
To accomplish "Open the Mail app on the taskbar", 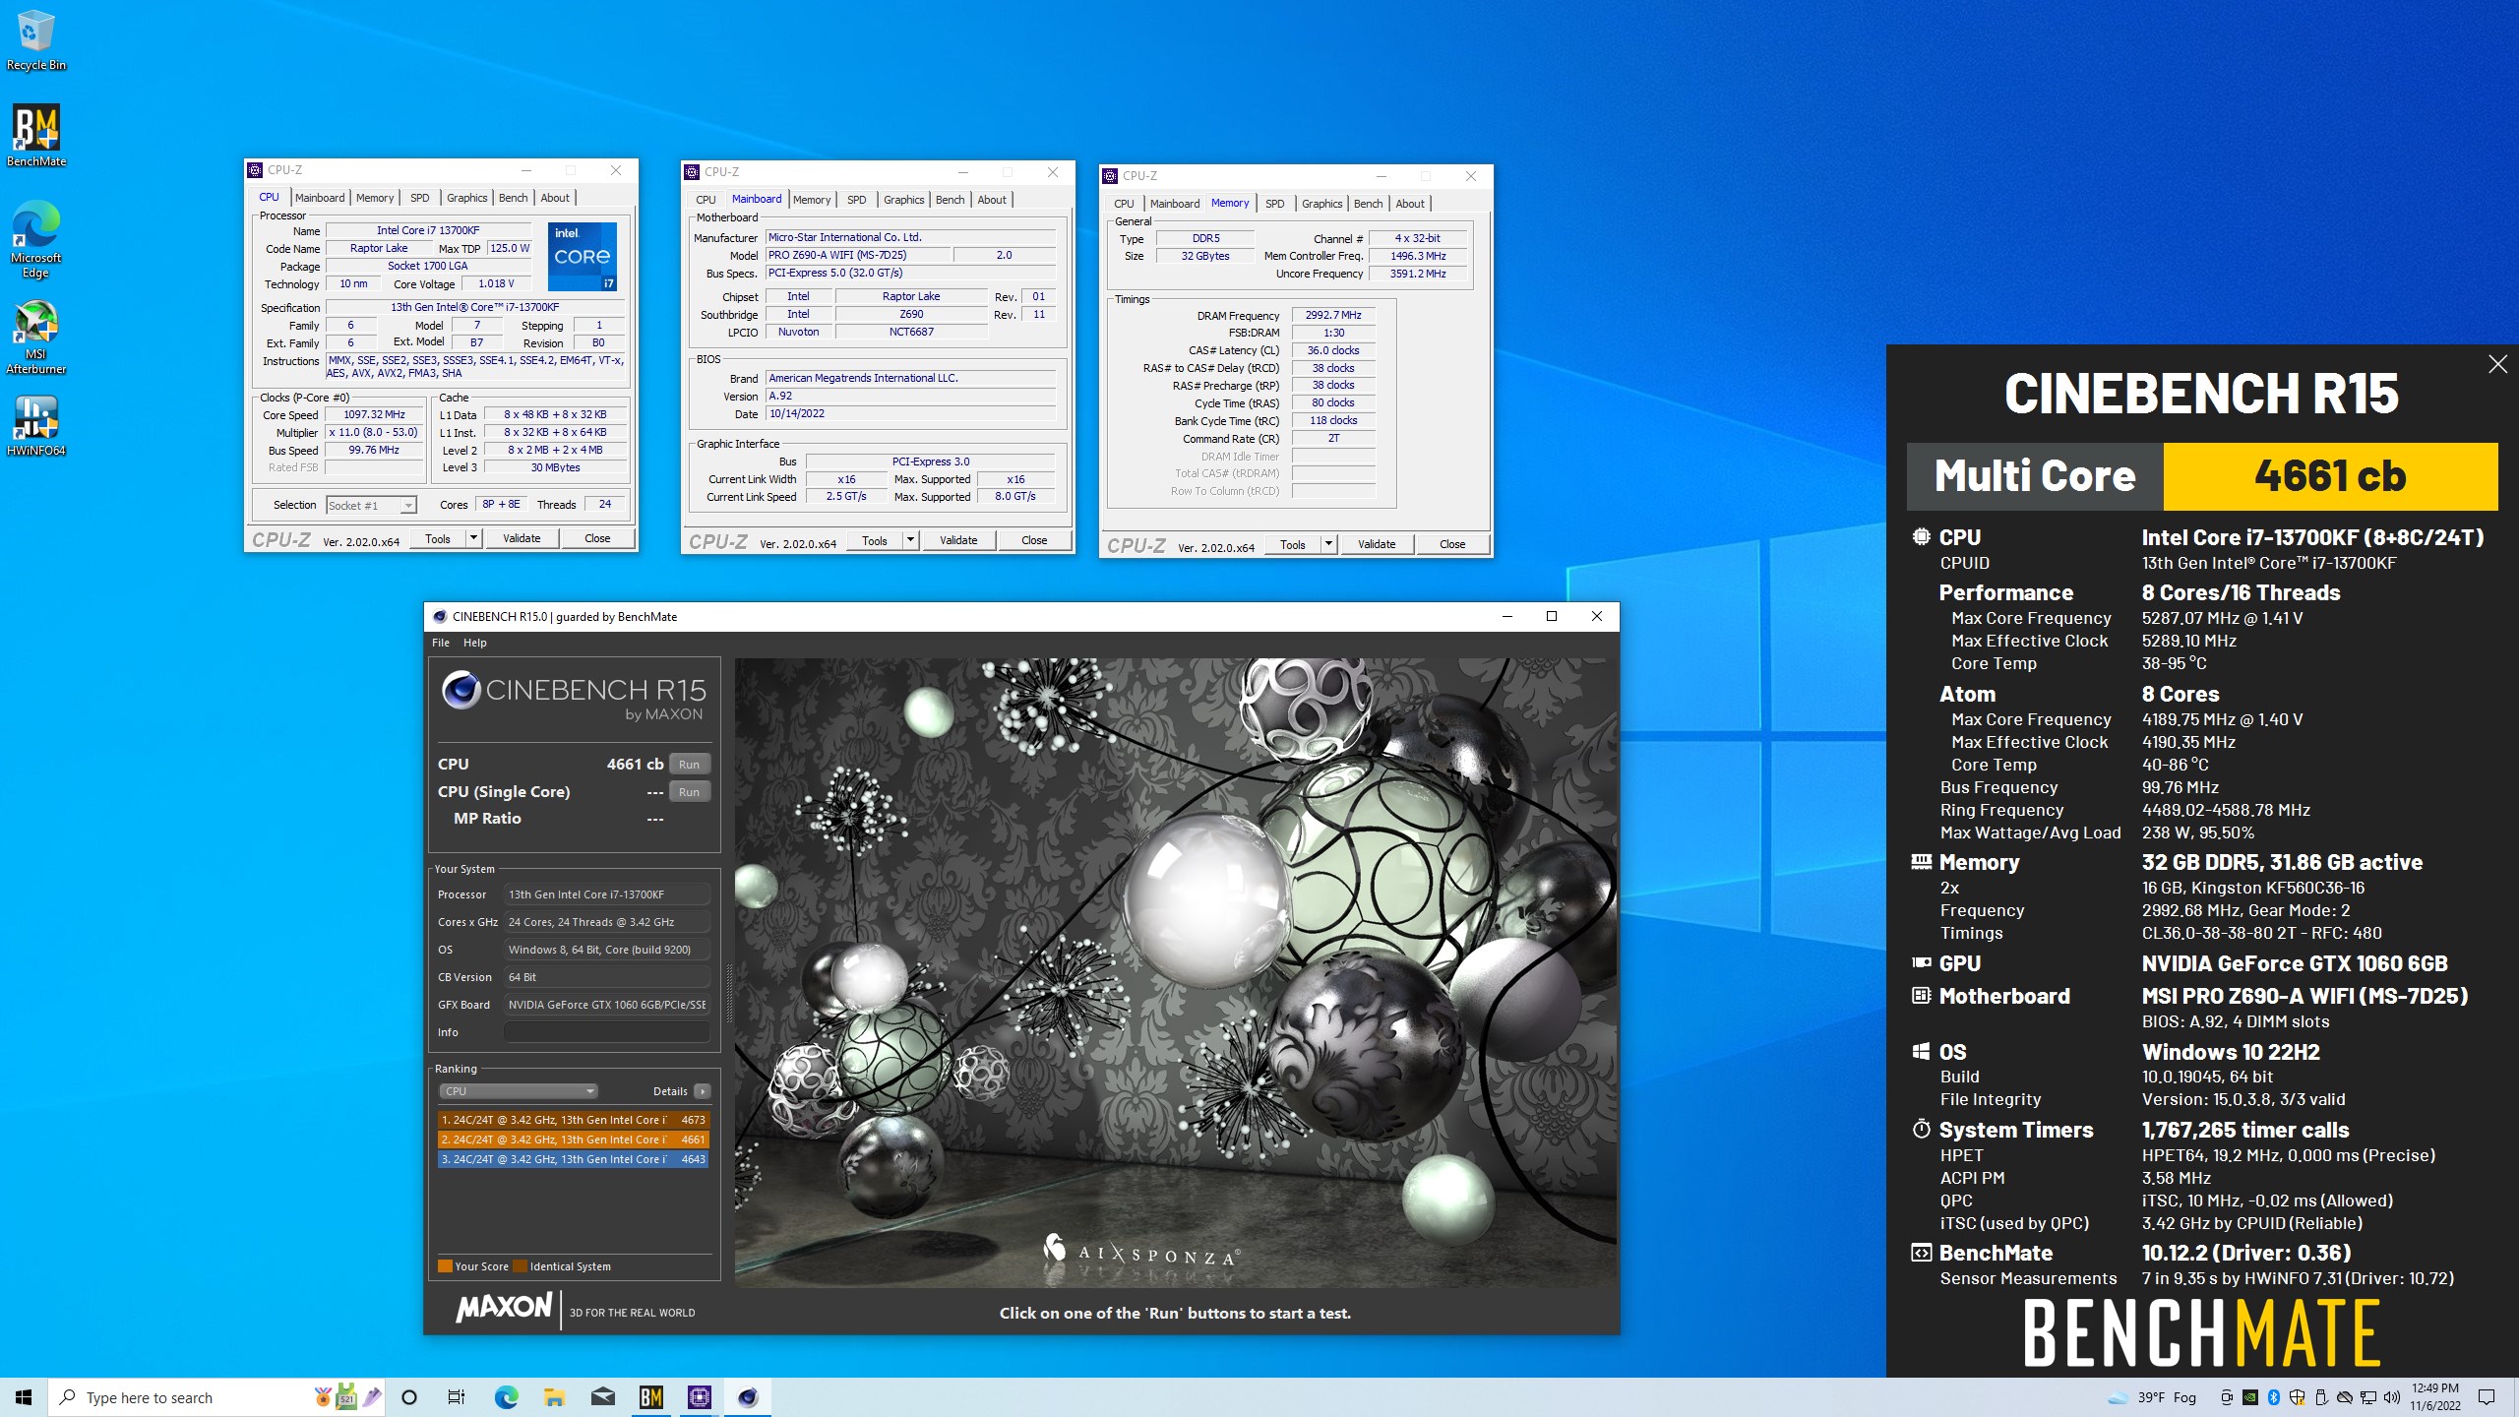I will [x=602, y=1397].
